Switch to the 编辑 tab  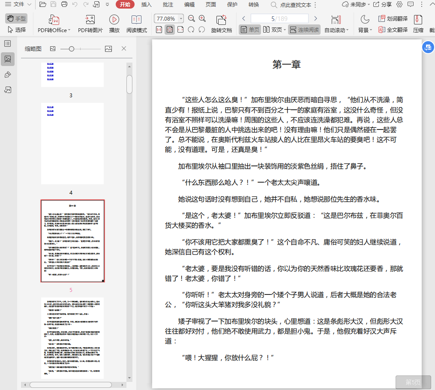pyautogui.click(x=189, y=5)
